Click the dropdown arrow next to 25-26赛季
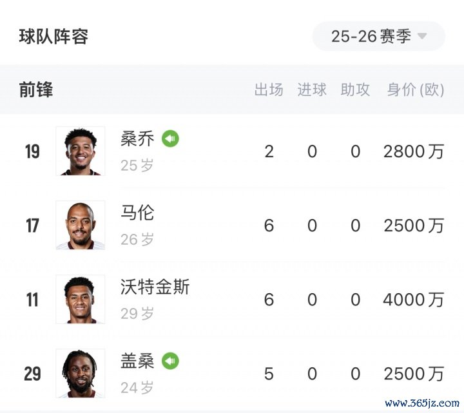Screen dimensions: 464x413 423,36
